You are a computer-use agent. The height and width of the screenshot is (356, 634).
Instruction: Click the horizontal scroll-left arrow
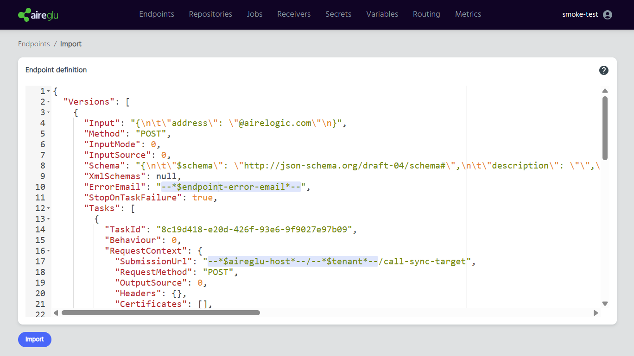(x=56, y=313)
